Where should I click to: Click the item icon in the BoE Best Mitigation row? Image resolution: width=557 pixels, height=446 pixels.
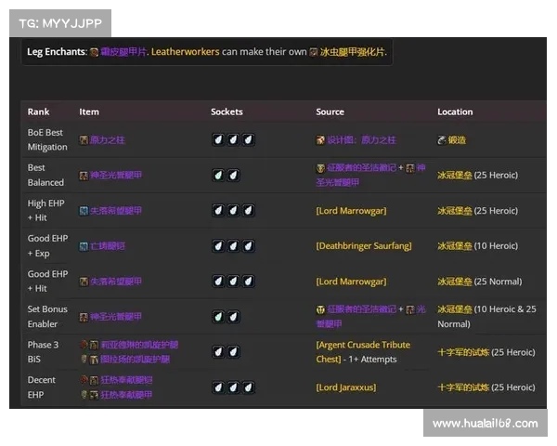84,139
